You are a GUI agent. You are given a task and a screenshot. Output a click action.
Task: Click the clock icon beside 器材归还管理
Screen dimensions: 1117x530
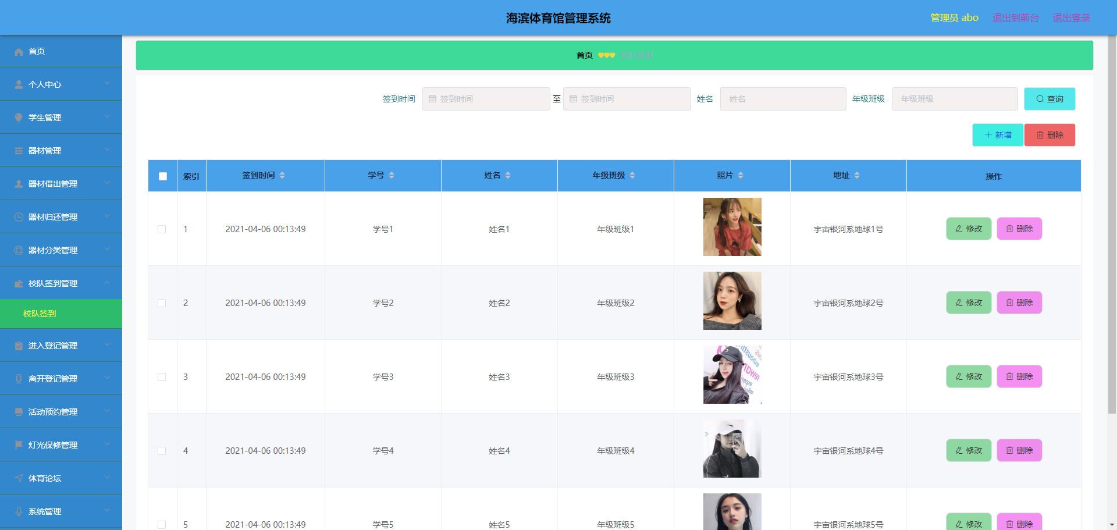(19, 218)
